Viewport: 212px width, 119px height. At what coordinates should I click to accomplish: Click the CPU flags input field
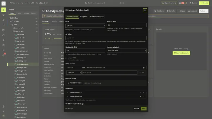pos(106,38)
